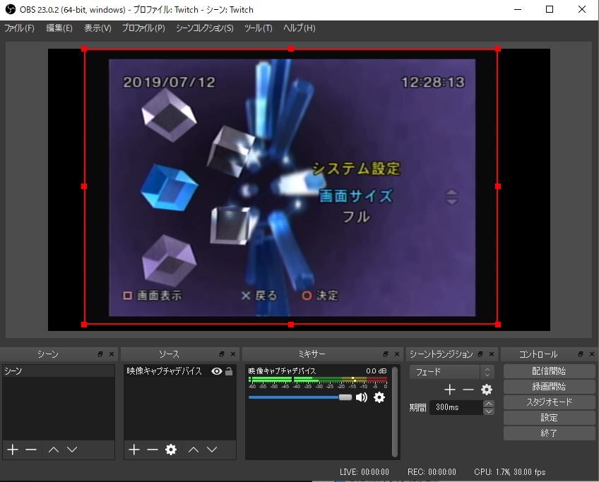
Task: Mute 映像キャプチャデバイス speaker icon
Action: (x=361, y=397)
